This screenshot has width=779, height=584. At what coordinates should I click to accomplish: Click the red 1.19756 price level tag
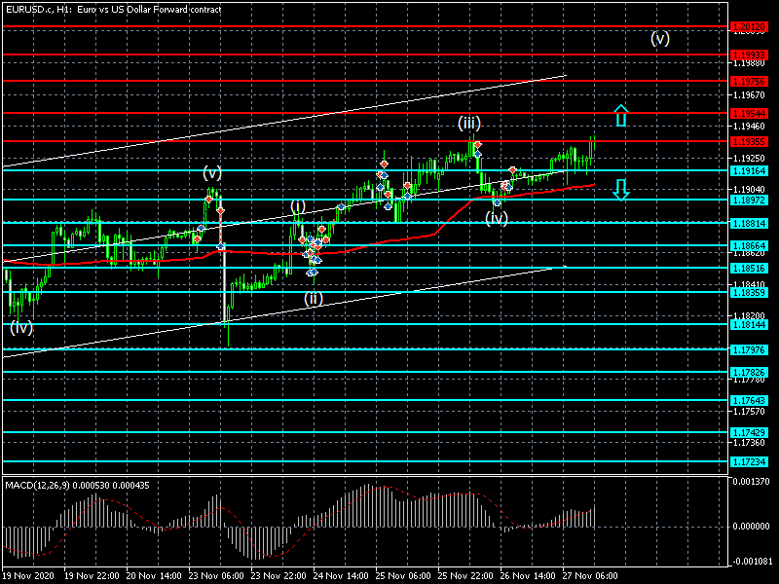(749, 81)
